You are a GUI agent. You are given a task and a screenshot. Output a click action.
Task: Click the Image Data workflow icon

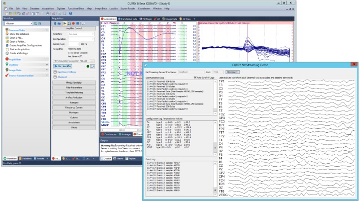click(x=7, y=70)
